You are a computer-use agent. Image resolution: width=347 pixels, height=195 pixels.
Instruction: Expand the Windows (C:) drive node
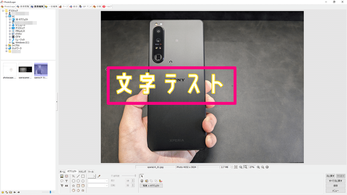pyautogui.click(x=10, y=42)
